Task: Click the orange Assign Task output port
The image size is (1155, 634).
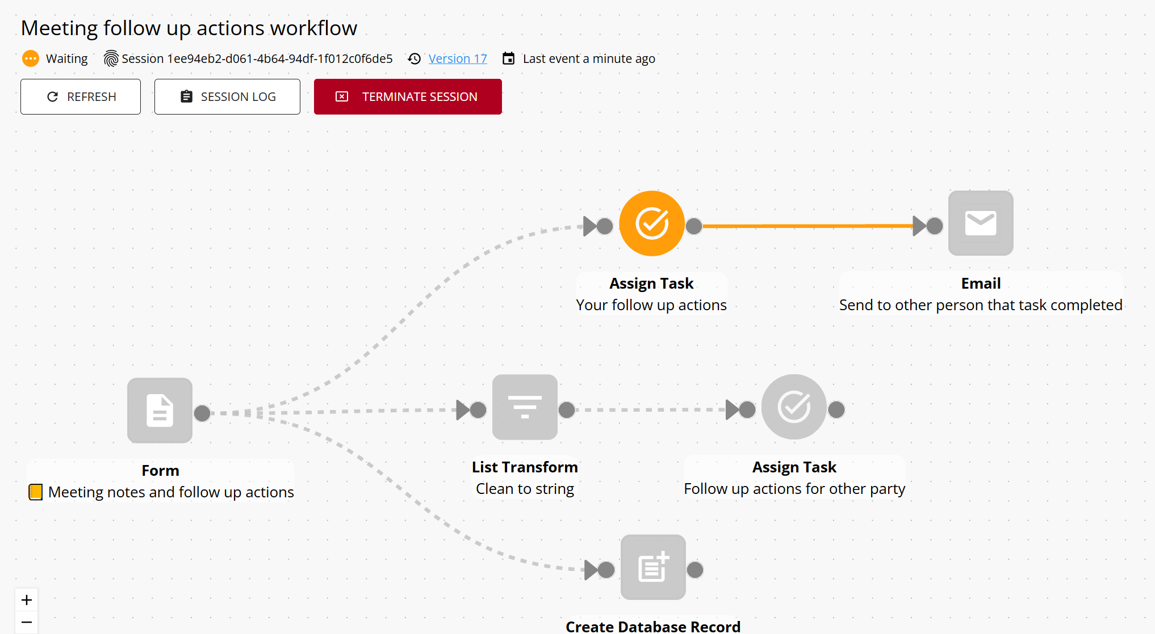Action: point(694,226)
